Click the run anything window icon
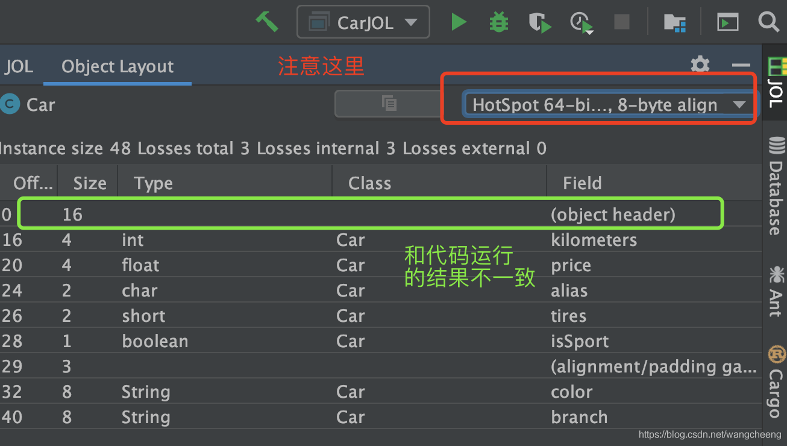Image resolution: width=787 pixels, height=446 pixels. click(727, 23)
